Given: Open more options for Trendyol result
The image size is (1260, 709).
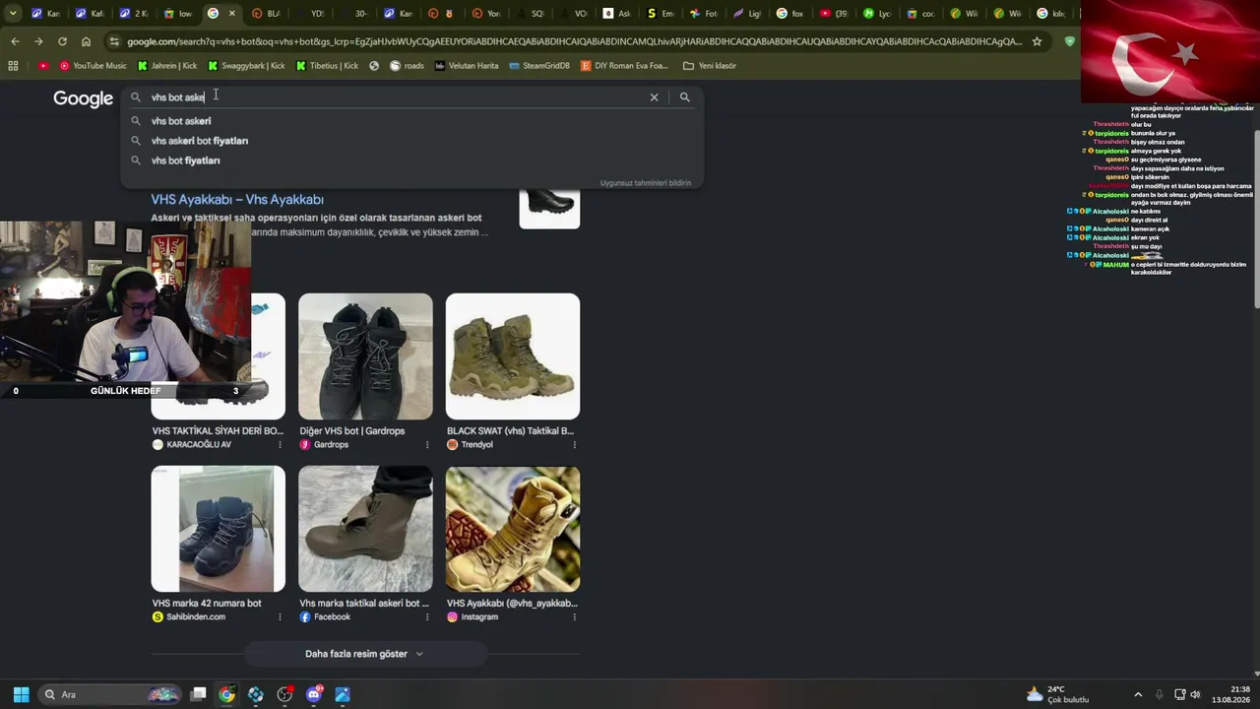Looking at the screenshot, I should pos(574,445).
